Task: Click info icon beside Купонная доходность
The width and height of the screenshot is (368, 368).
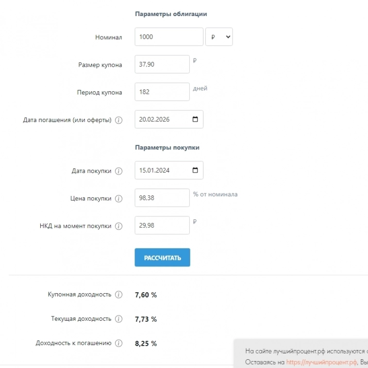Action: (x=118, y=295)
